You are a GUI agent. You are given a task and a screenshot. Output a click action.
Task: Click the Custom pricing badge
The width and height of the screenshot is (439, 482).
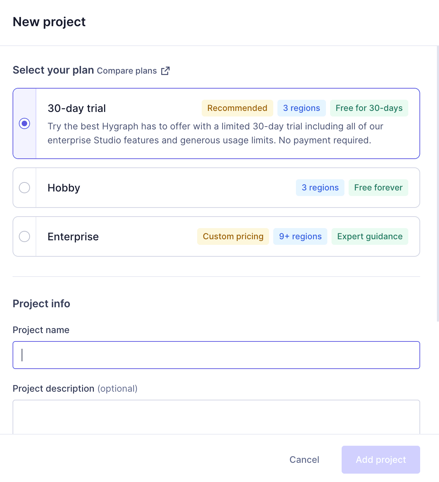point(233,236)
